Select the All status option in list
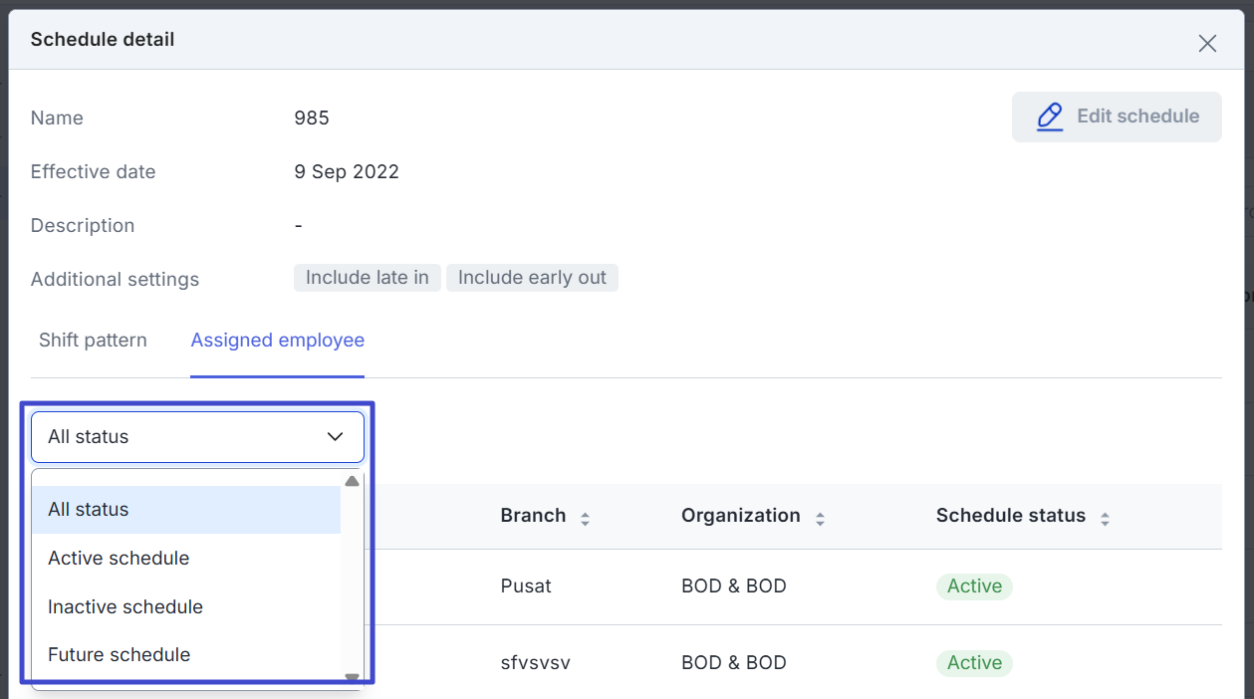Image resolution: width=1254 pixels, height=699 pixels. 89,510
